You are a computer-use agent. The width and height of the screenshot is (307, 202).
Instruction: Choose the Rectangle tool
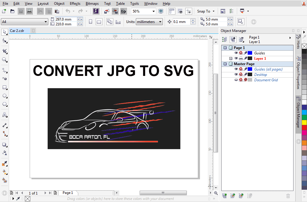(x=4, y=88)
